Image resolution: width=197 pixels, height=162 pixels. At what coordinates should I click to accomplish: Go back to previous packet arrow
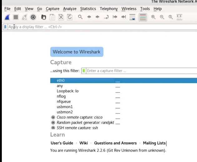(89, 17)
